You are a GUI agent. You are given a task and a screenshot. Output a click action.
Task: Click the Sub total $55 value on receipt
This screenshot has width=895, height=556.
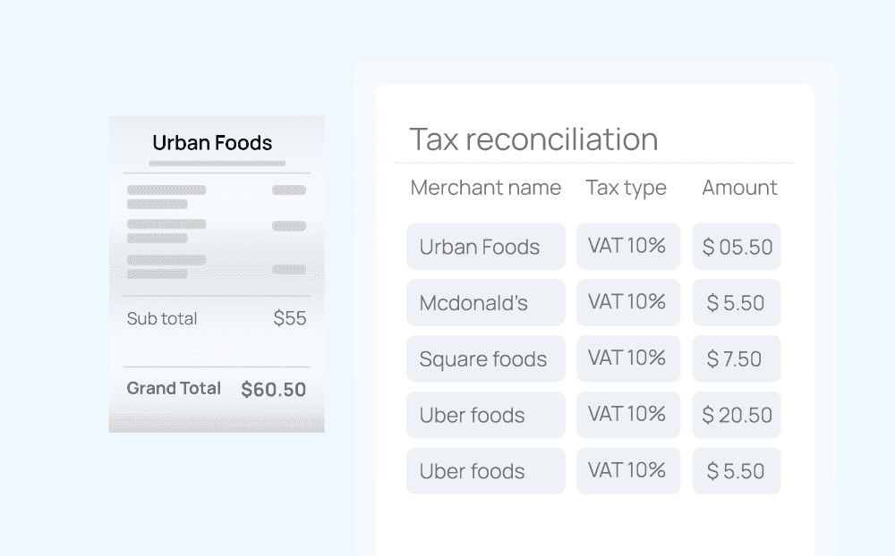(x=289, y=318)
